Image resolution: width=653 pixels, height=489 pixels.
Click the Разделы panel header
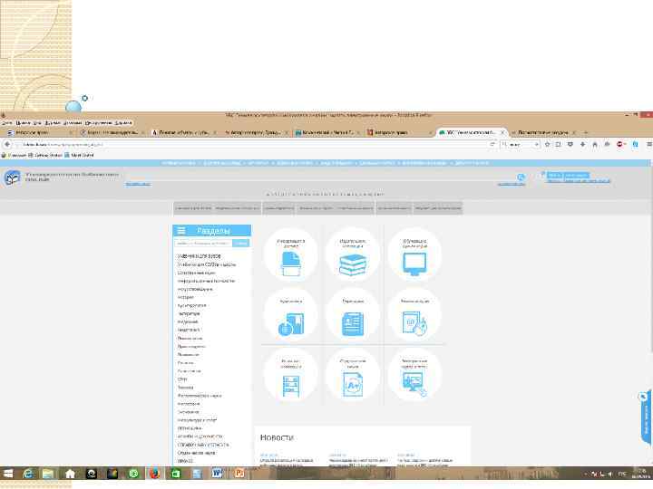(212, 230)
